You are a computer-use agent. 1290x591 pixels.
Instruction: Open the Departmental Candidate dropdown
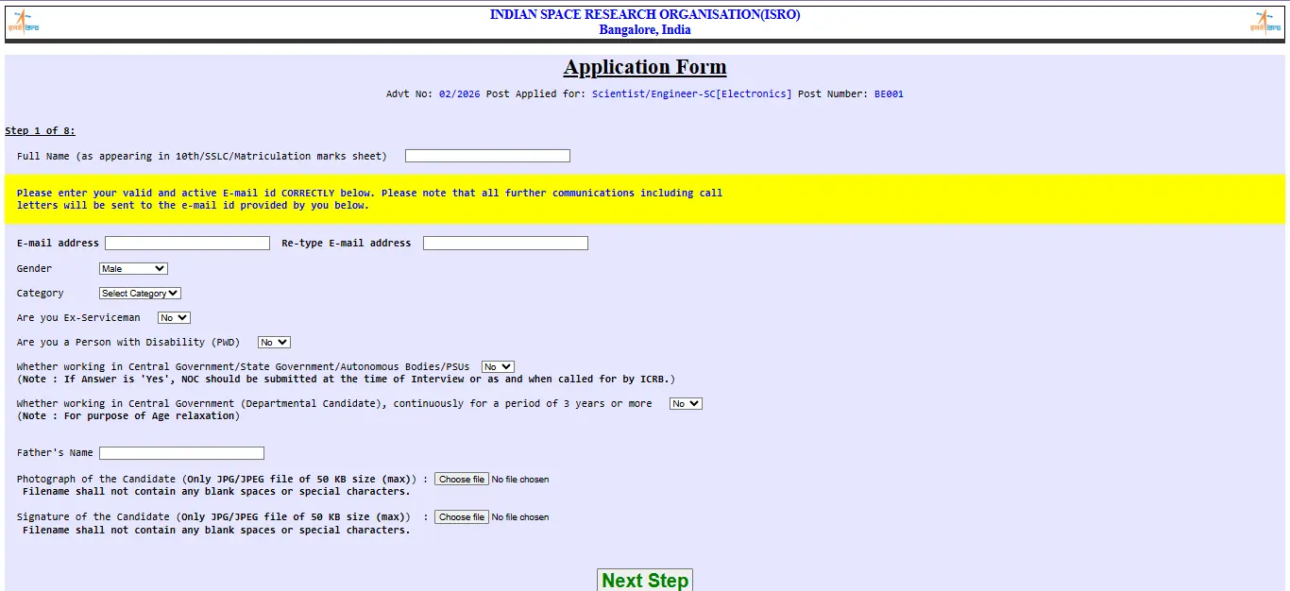point(686,404)
